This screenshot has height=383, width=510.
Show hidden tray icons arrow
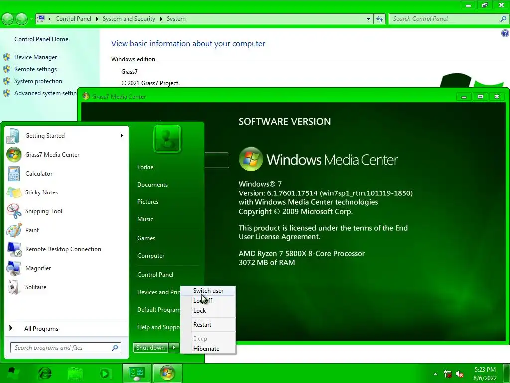[x=435, y=374]
